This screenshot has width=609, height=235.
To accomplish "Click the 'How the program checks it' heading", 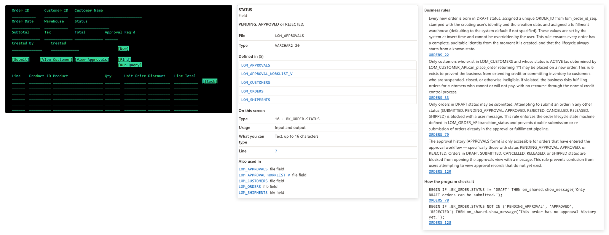I will coord(449,182).
